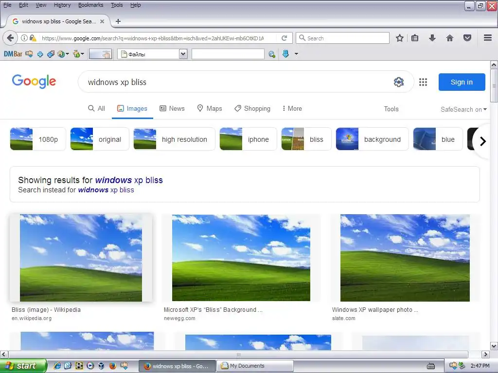Click the Sign in button
Screen dimensions: 498x373
click(462, 82)
